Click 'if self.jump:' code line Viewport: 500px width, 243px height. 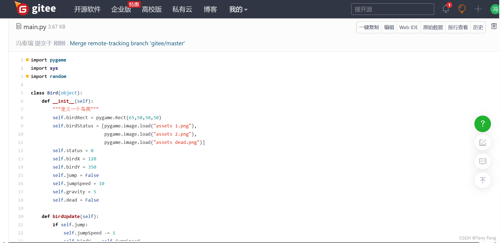pos(70,225)
